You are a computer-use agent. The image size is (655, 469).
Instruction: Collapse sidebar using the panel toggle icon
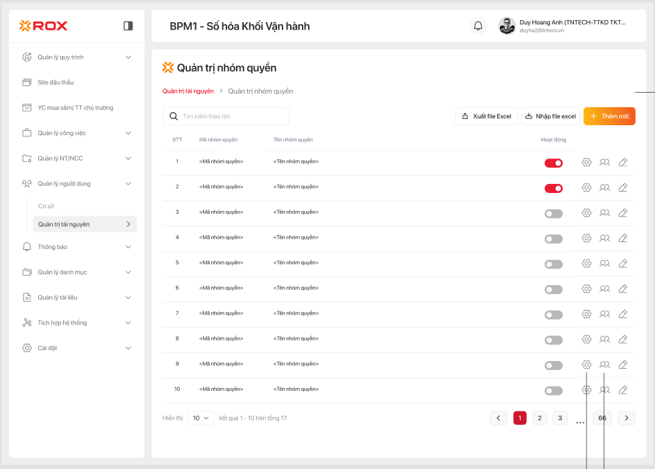pos(128,26)
